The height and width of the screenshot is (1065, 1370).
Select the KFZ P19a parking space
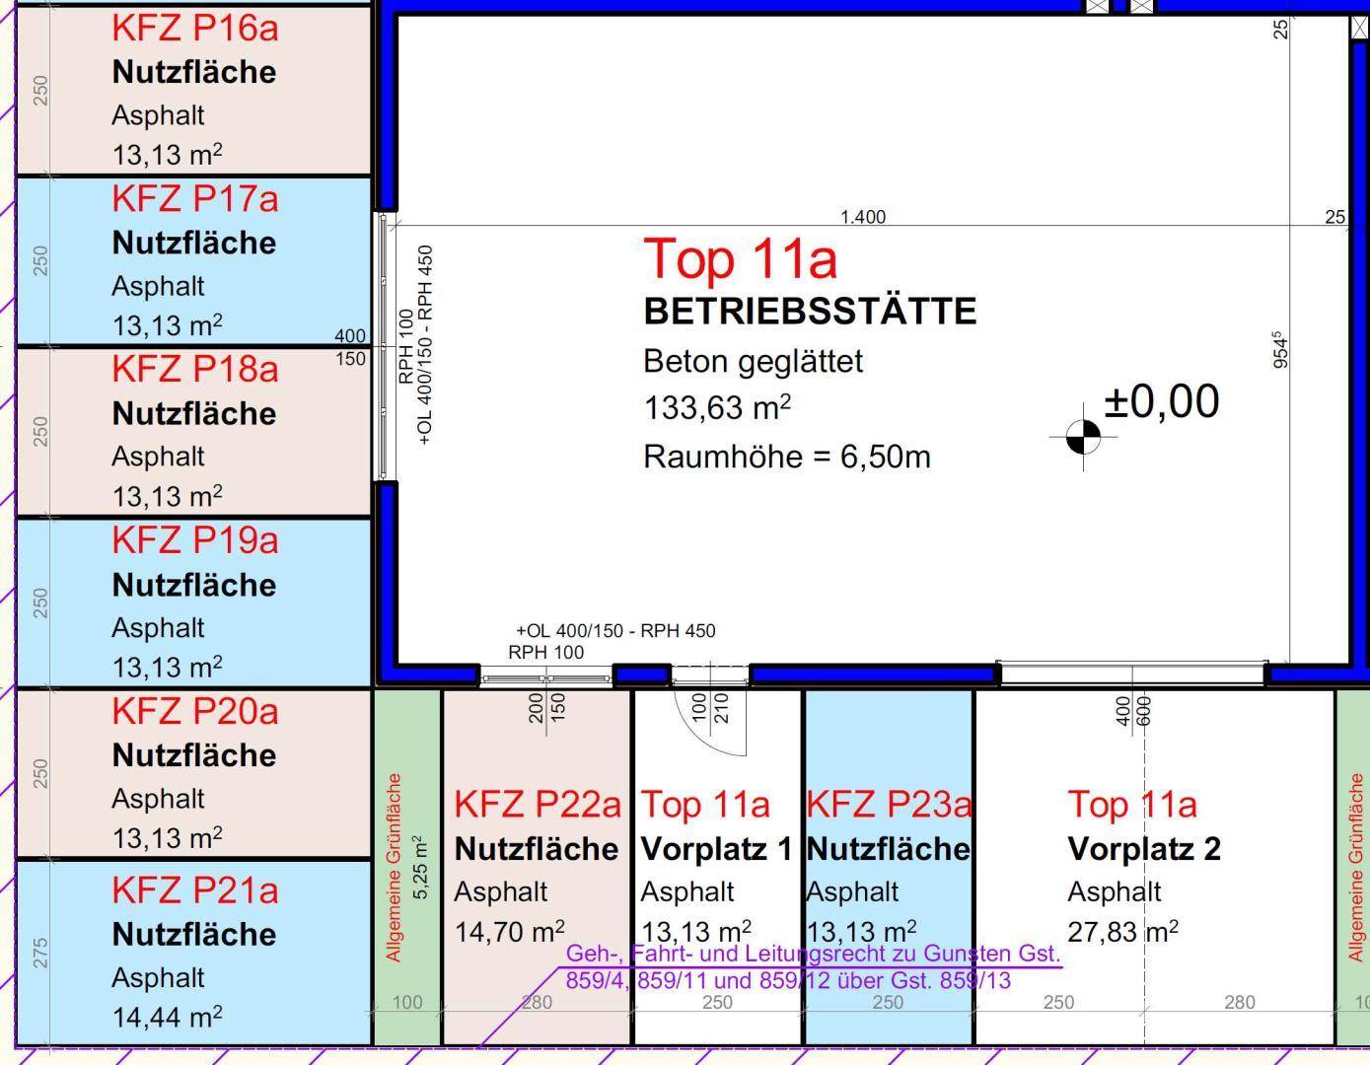coord(194,602)
